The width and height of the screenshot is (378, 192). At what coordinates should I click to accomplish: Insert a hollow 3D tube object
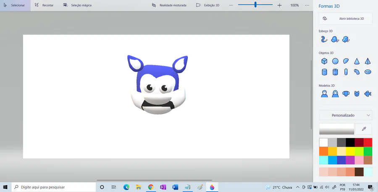335,72
